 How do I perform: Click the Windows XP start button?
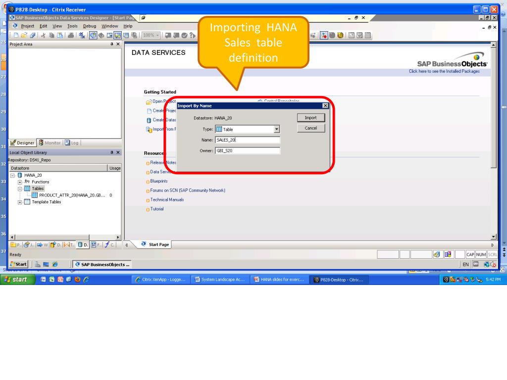coord(17,280)
